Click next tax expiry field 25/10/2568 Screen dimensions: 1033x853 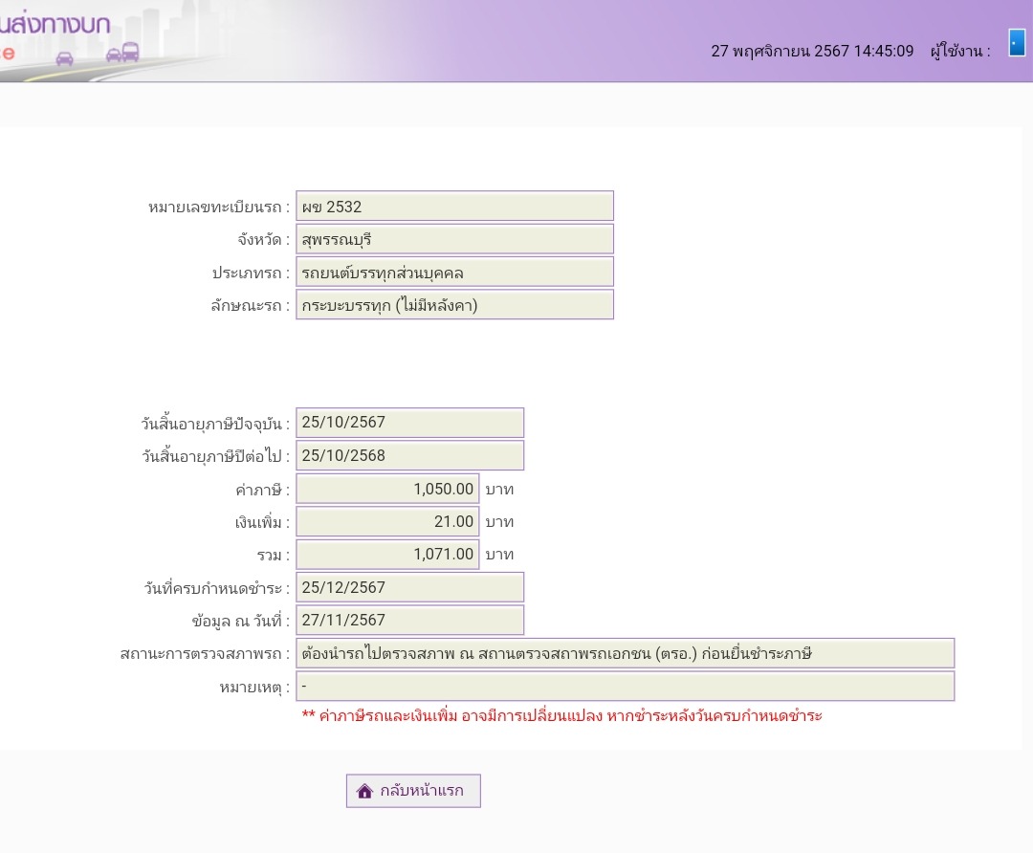click(409, 455)
